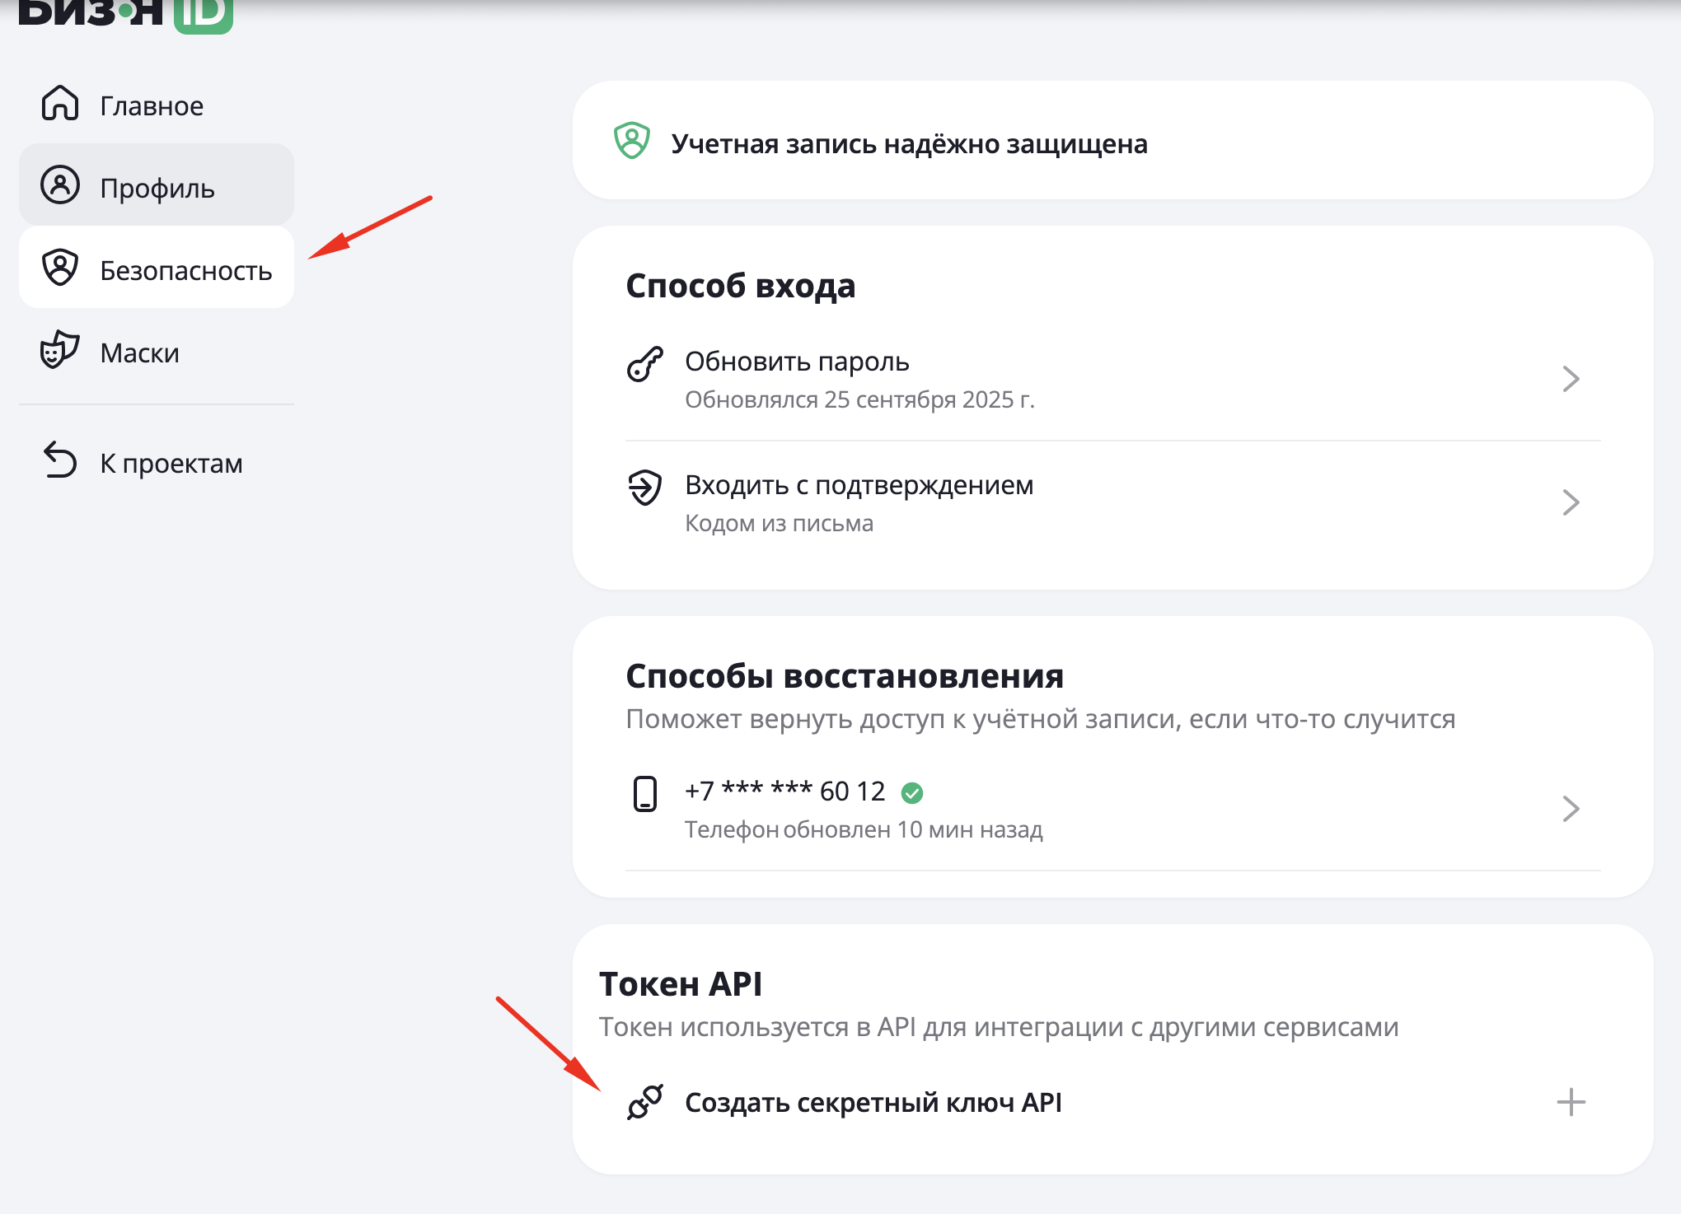1681x1214 pixels.
Task: Click the shield icon beside Безопасность
Action: [60, 268]
